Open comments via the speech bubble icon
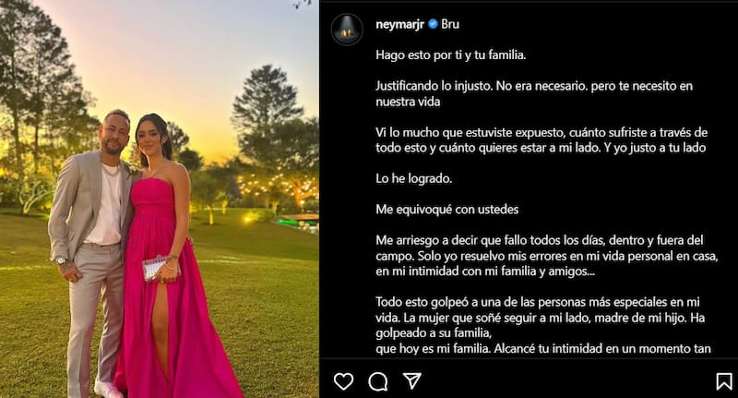Screen dimensions: 738x398 [378, 382]
